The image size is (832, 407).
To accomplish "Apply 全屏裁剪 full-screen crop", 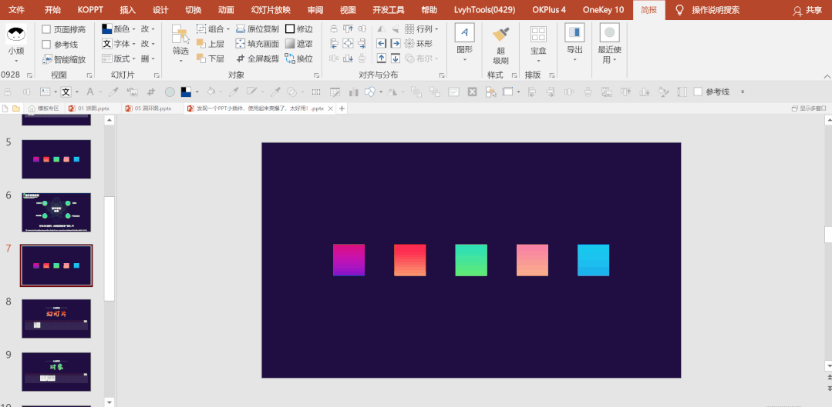I will coord(257,58).
